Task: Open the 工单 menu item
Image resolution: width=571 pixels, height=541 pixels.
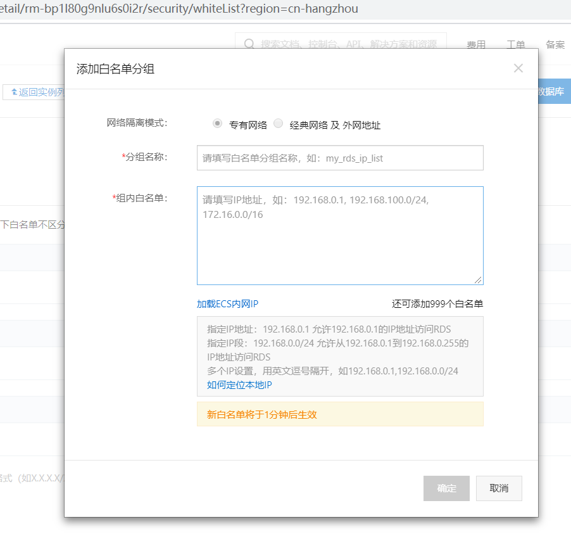Action: point(516,44)
